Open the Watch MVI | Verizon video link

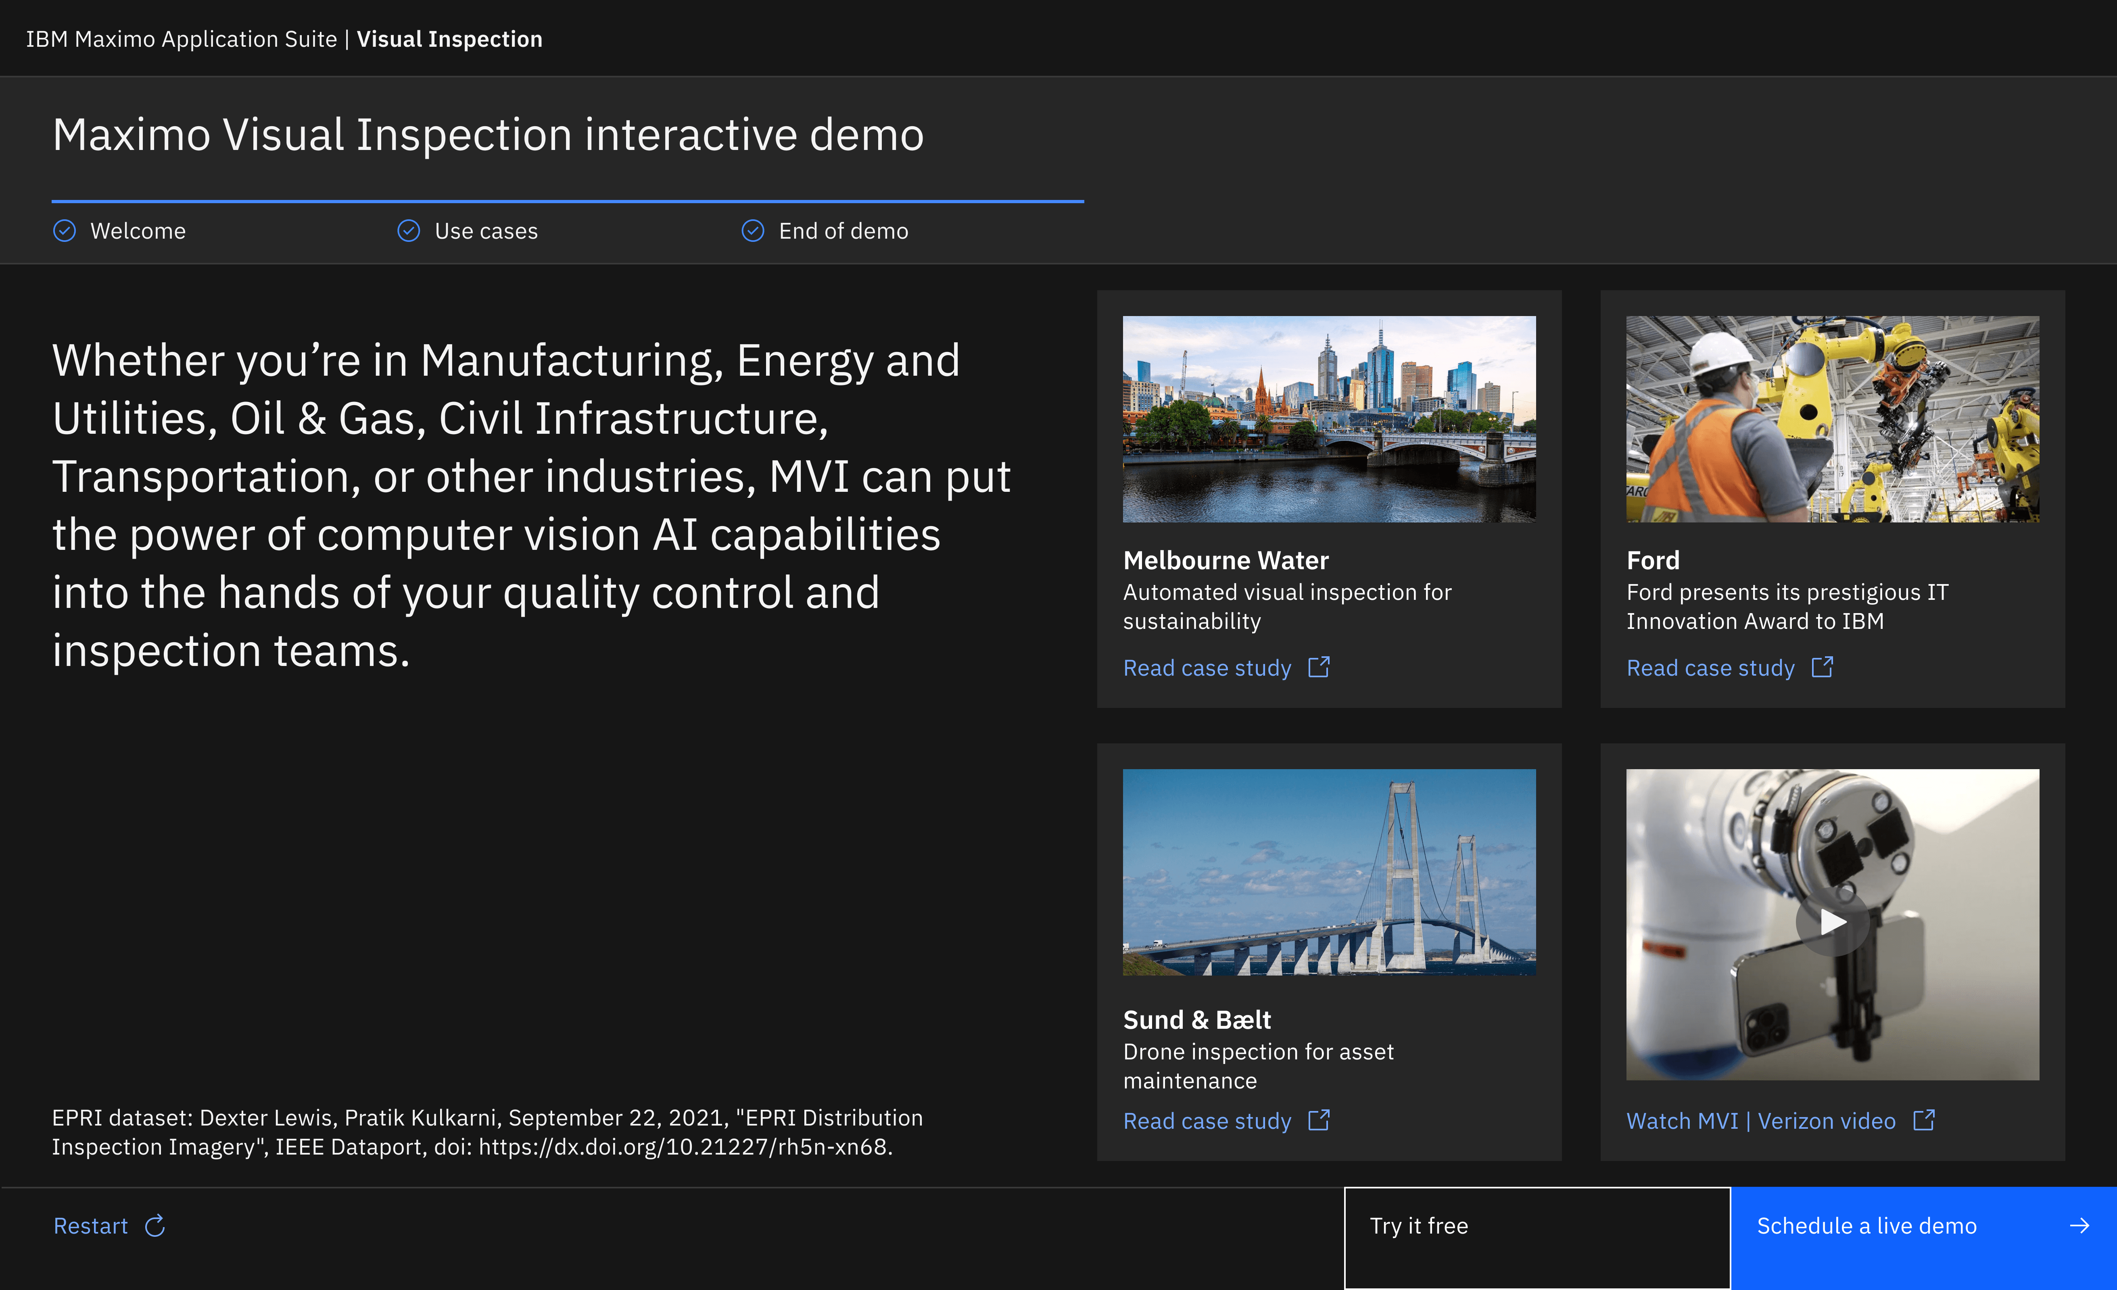pyautogui.click(x=1760, y=1121)
